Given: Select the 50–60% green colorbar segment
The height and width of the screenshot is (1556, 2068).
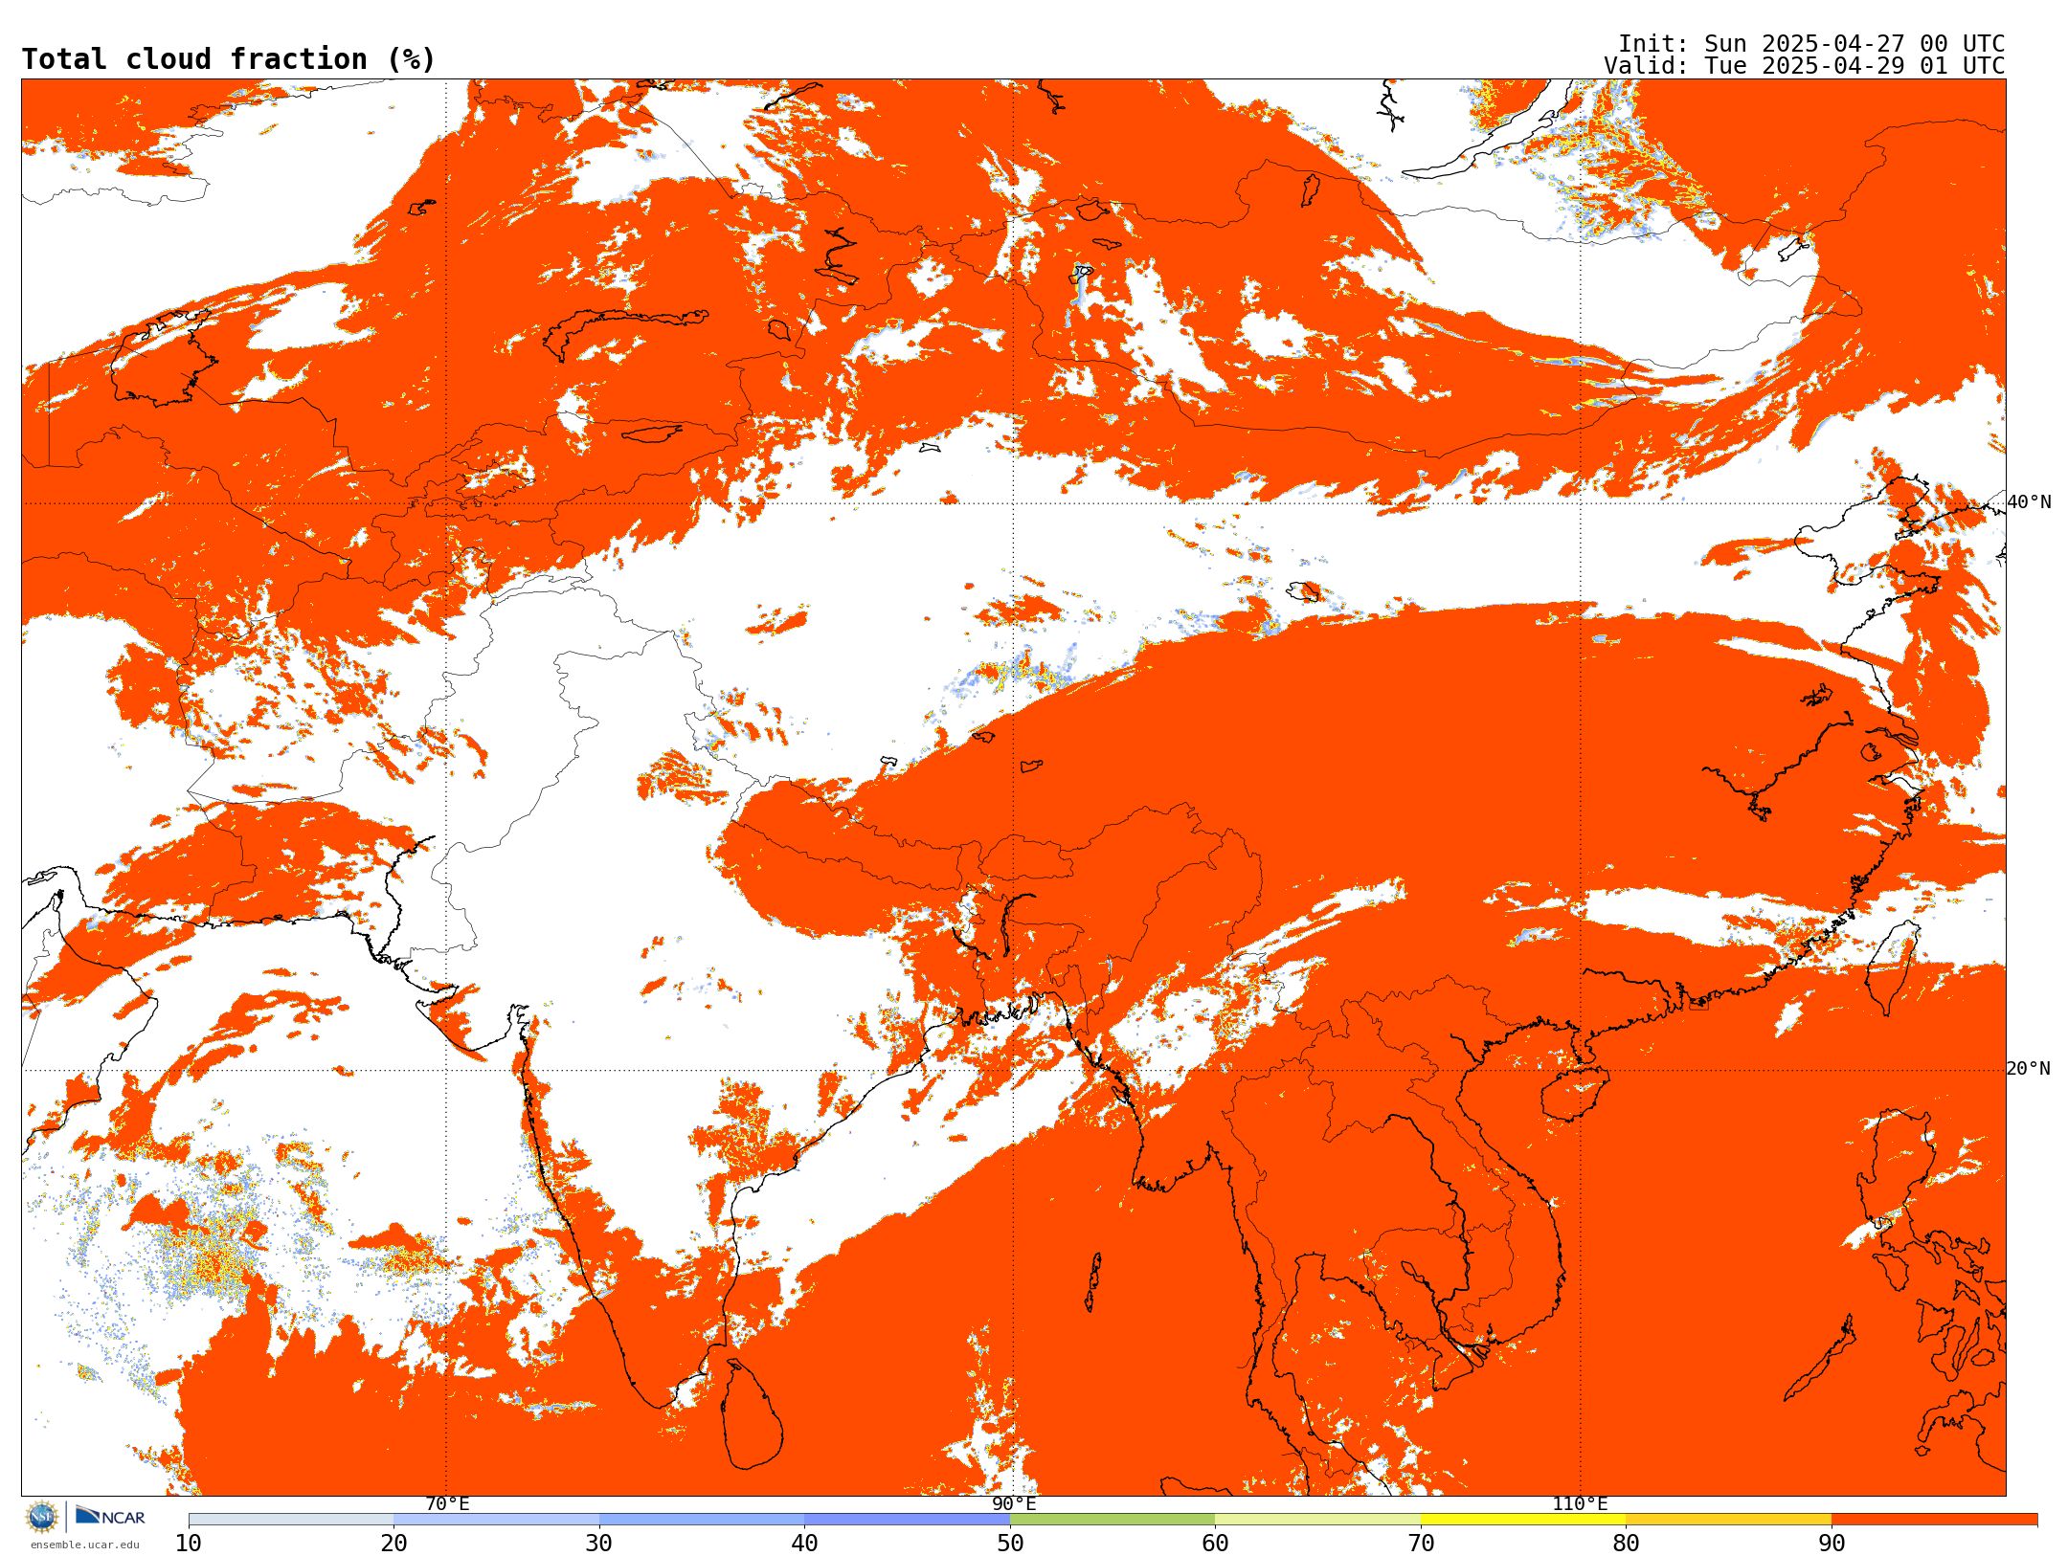Looking at the screenshot, I should (x=1113, y=1520).
